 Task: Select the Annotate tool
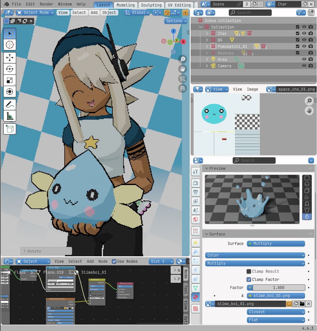point(10,105)
